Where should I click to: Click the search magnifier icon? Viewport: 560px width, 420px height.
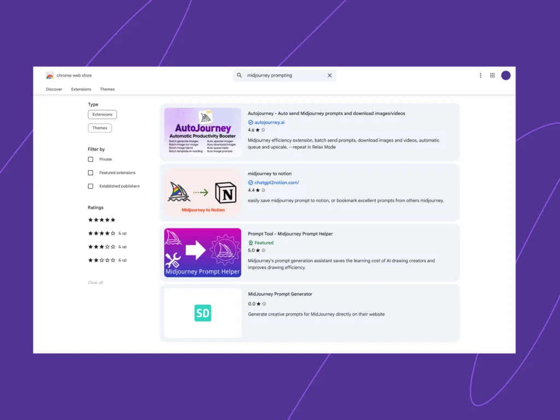[x=240, y=75]
